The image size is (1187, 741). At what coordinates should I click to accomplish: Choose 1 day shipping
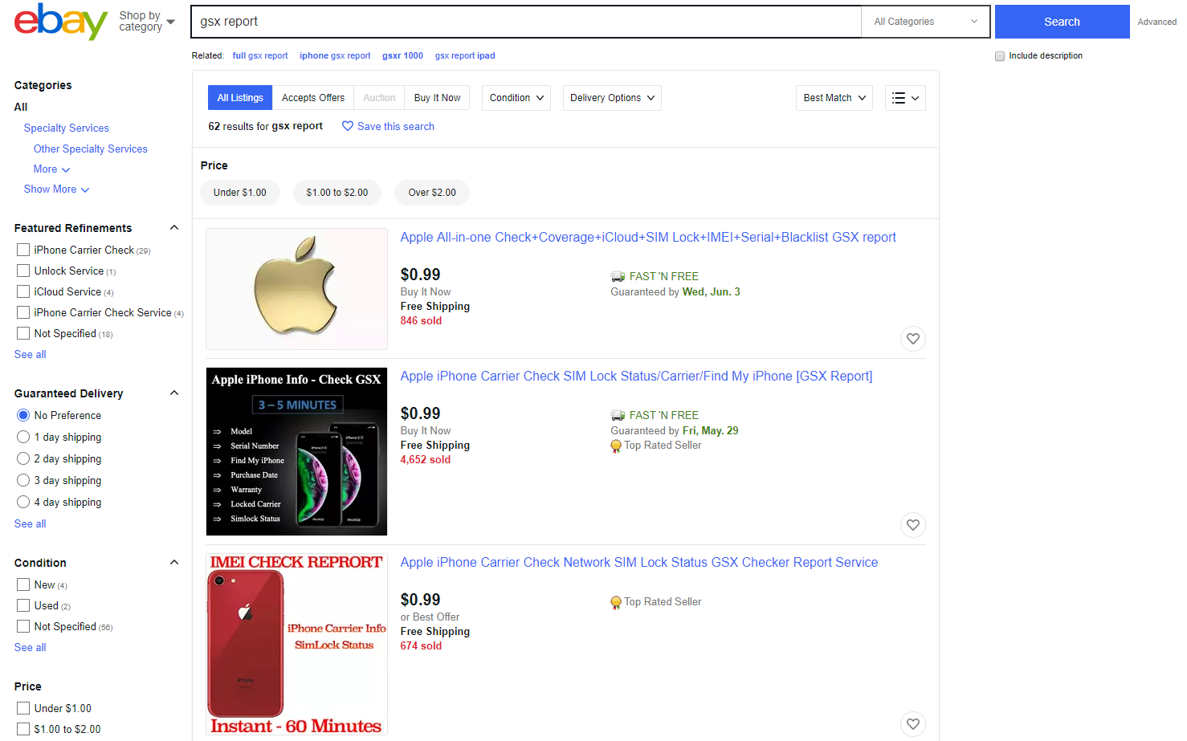[x=23, y=437]
